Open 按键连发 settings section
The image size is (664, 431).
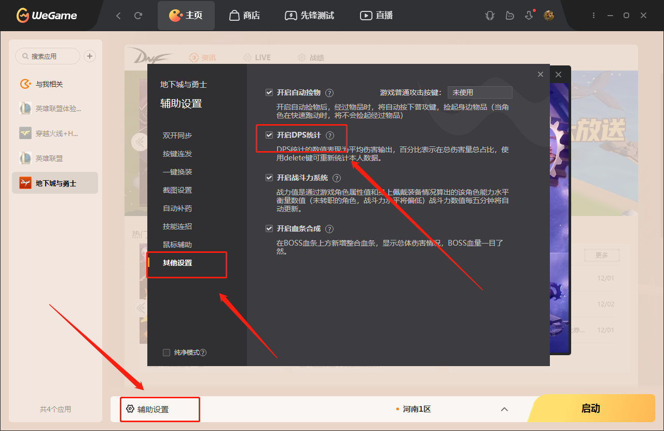pyautogui.click(x=177, y=154)
